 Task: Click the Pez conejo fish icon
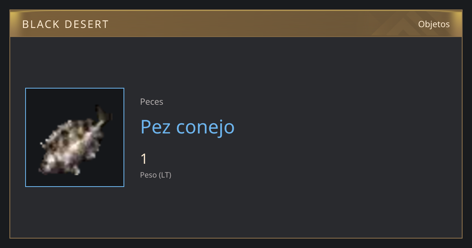tap(76, 140)
